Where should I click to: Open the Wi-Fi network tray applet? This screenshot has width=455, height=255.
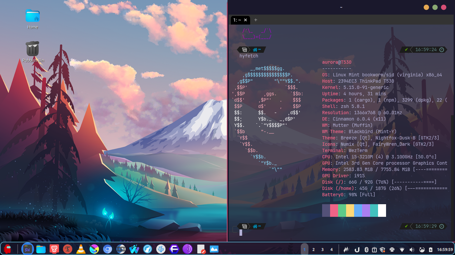pos(402,249)
